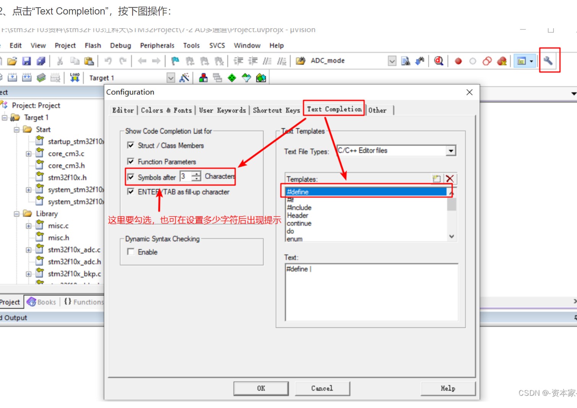This screenshot has height=408, width=577.
Task: Toggle Function Parameters checkbox
Action: click(131, 161)
